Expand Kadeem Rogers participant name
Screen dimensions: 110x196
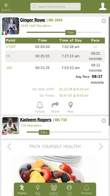pos(36,120)
